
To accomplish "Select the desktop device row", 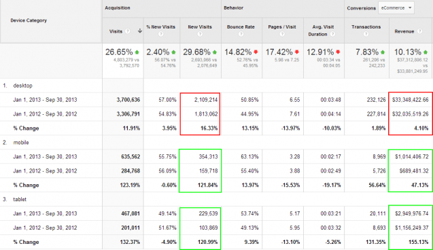I will click(22, 86).
